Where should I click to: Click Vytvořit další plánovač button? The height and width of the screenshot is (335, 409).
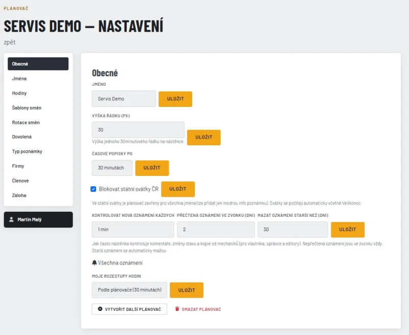pyautogui.click(x=129, y=309)
